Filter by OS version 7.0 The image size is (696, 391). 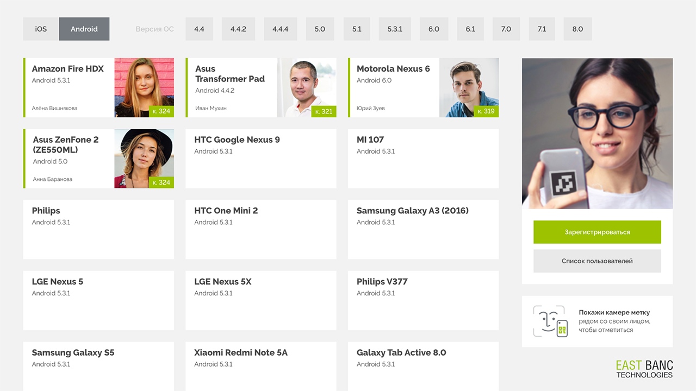click(506, 29)
